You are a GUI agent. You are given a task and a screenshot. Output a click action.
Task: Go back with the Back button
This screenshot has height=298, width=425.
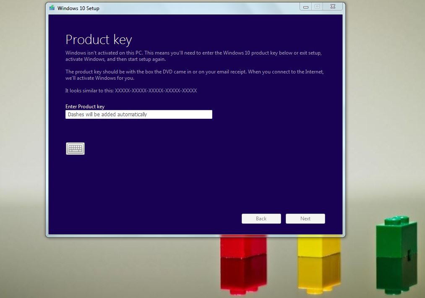[x=261, y=219]
